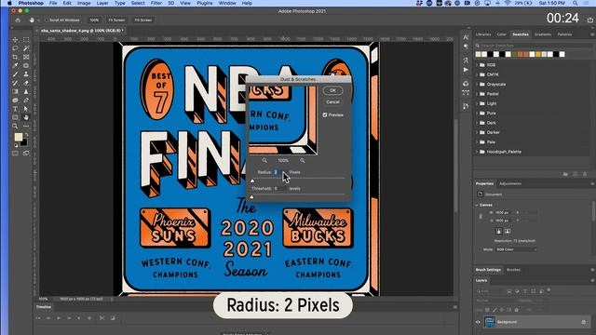596x335 pixels.
Task: Switch to the Brushes tab
Action: (513, 270)
